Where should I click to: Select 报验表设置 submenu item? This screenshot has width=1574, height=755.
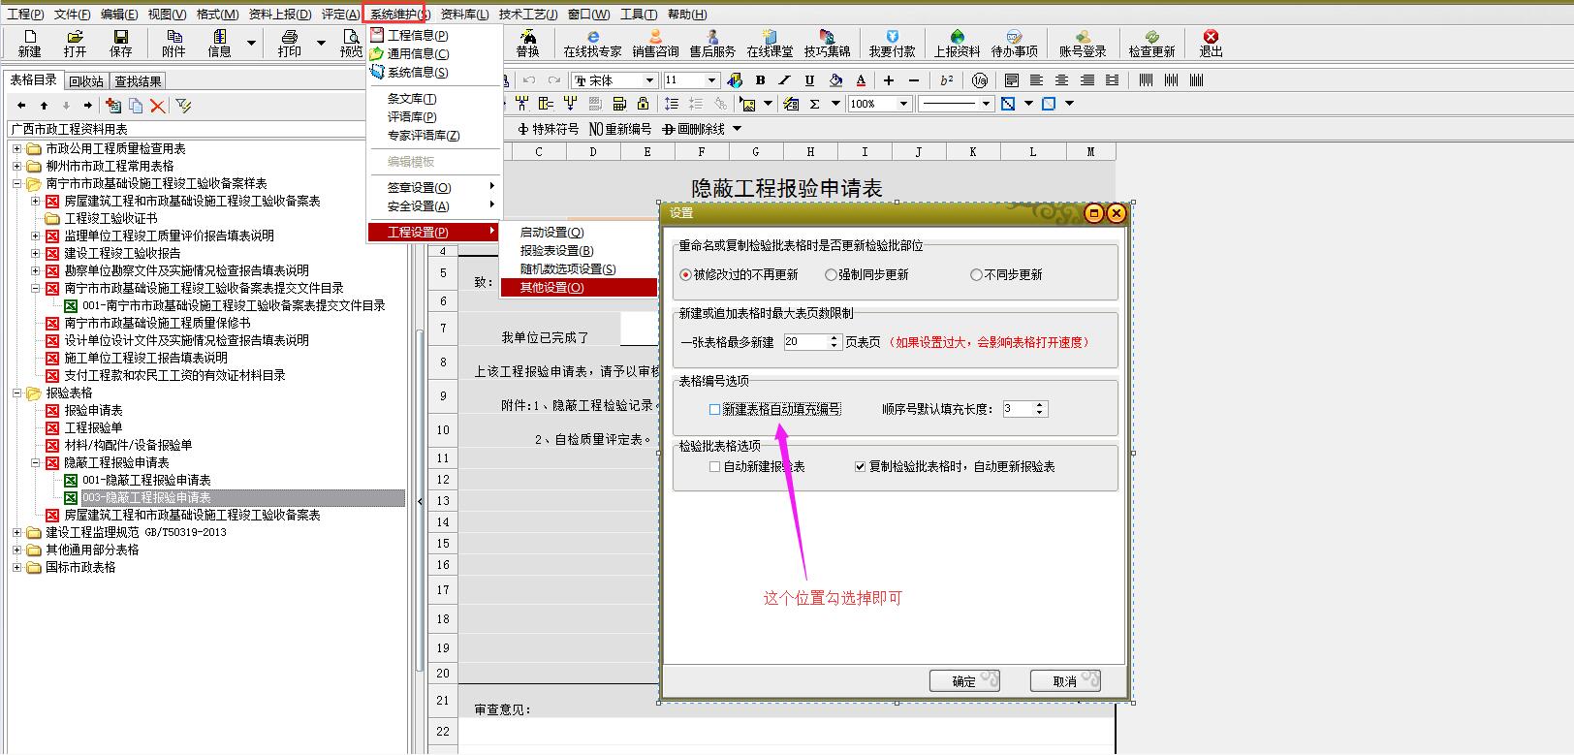[x=556, y=251]
